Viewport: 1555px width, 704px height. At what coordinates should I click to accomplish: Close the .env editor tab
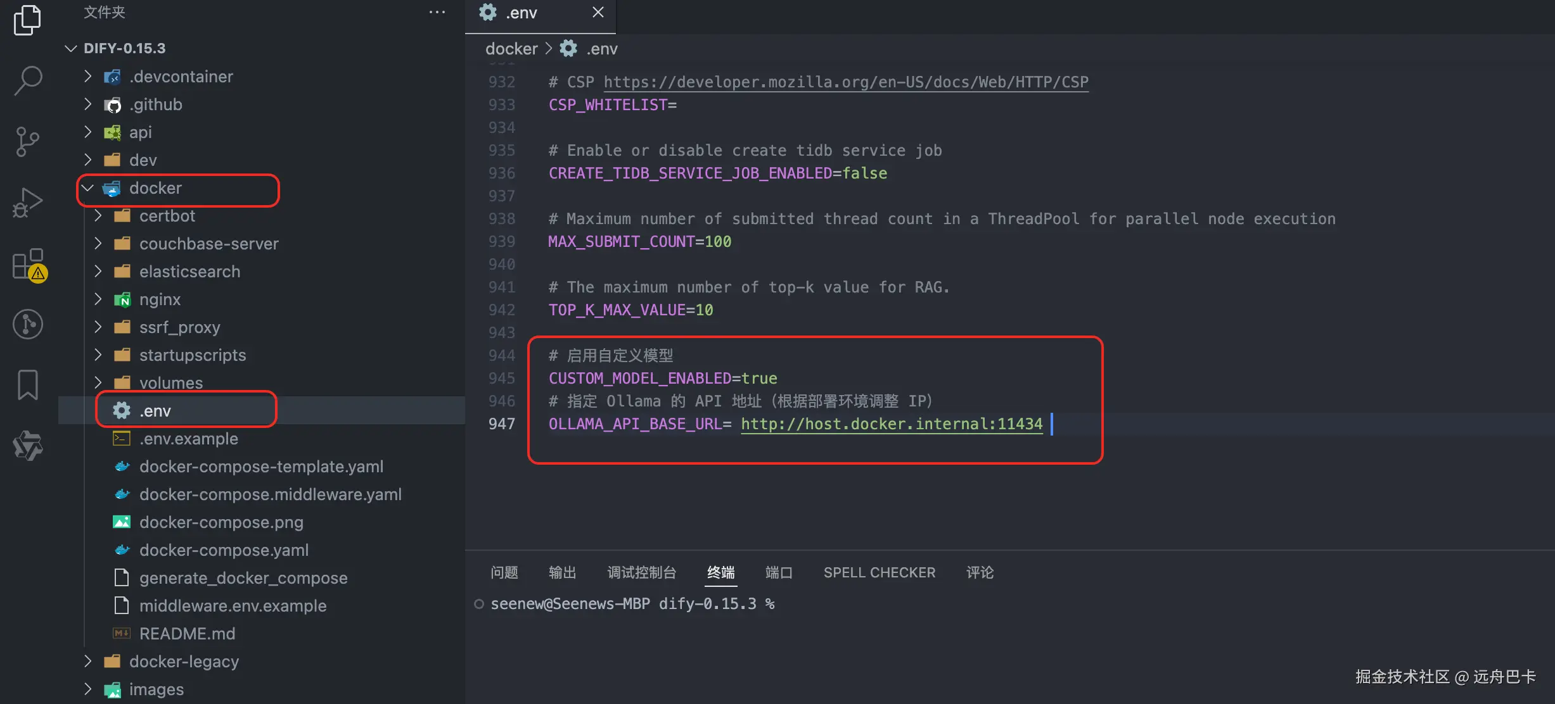pos(598,13)
